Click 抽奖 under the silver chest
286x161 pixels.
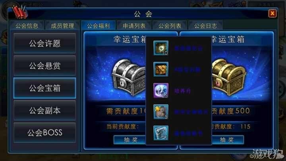tap(130, 140)
